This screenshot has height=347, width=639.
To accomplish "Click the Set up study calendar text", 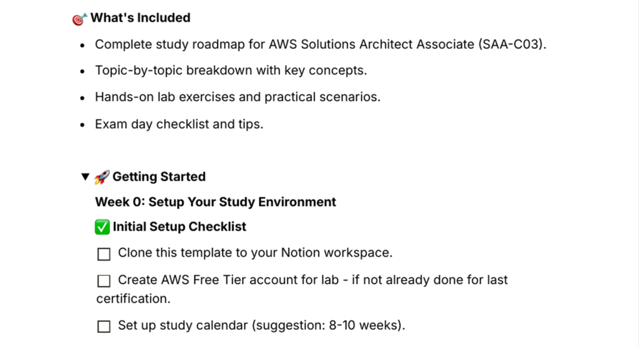I will coord(261,325).
